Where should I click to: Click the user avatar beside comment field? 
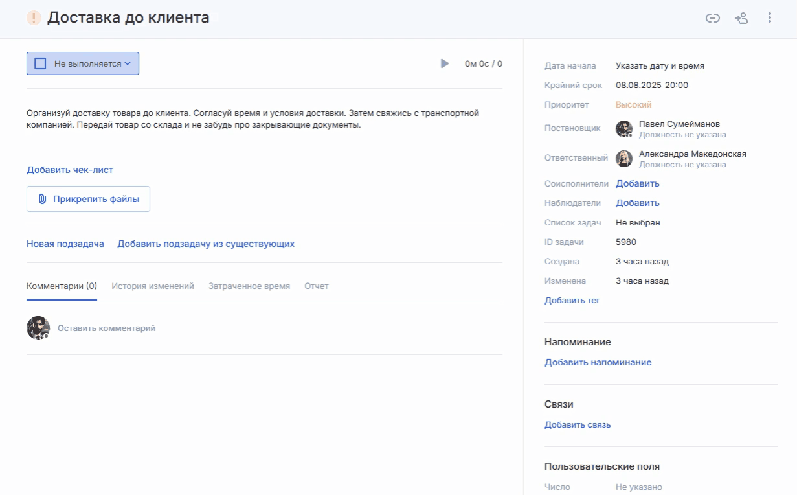pos(38,328)
